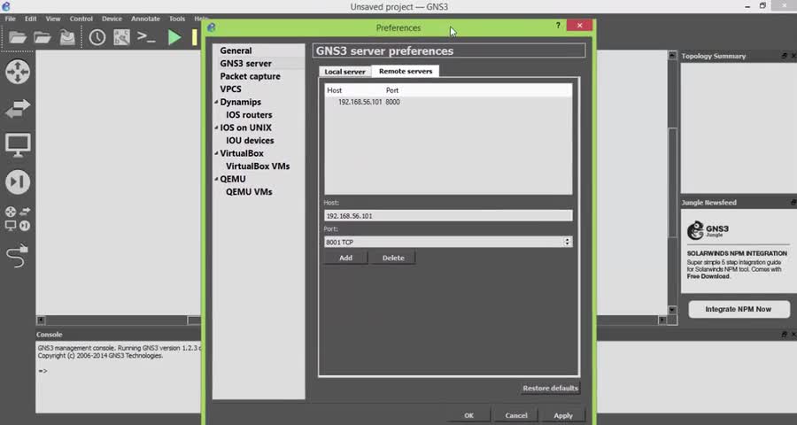
Task: Float the Console panel
Action: pyautogui.click(x=785, y=334)
